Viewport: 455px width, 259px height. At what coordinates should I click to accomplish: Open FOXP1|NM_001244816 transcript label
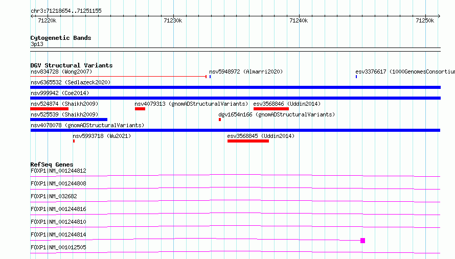(x=58, y=209)
